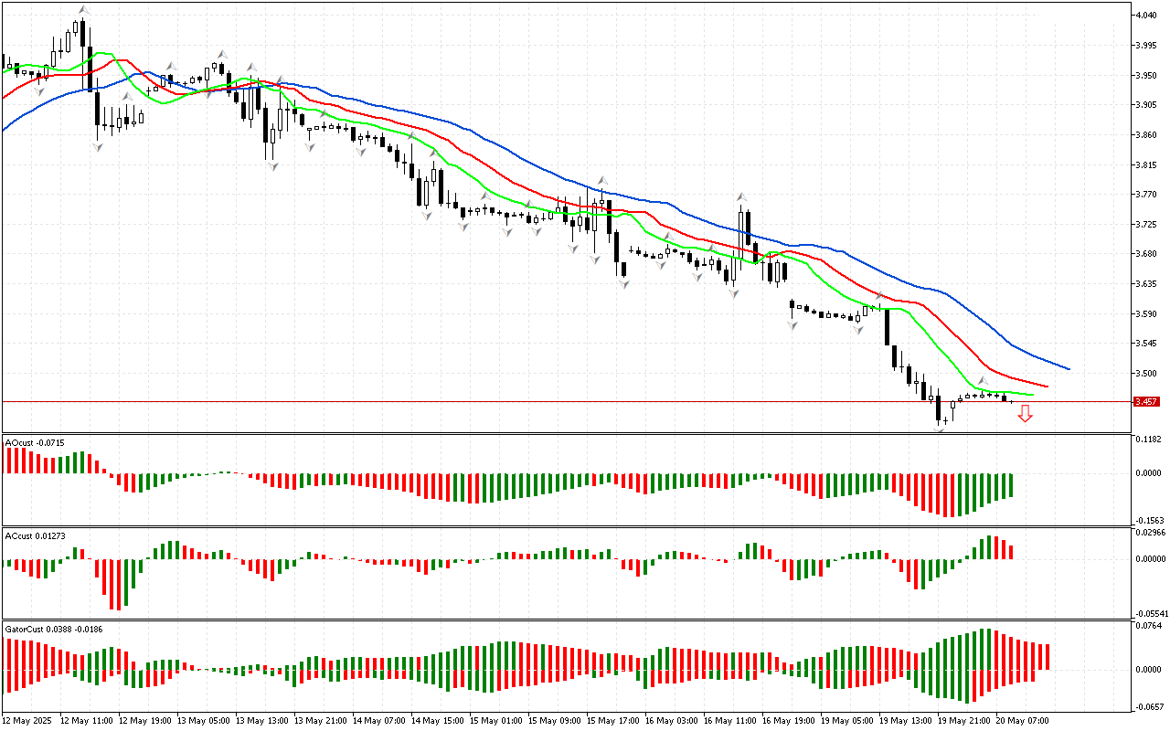Select the 20 May 07:00 time axis label
Viewport: 1170px width, 731px height.
1024,720
